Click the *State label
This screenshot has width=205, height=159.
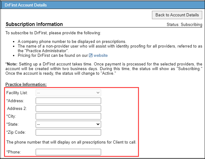(12, 124)
